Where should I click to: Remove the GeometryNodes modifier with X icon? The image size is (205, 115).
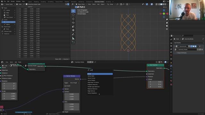click(200, 46)
